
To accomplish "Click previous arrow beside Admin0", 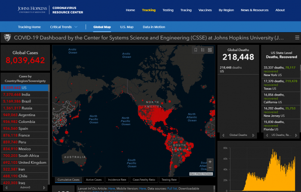I will pos(6,188).
